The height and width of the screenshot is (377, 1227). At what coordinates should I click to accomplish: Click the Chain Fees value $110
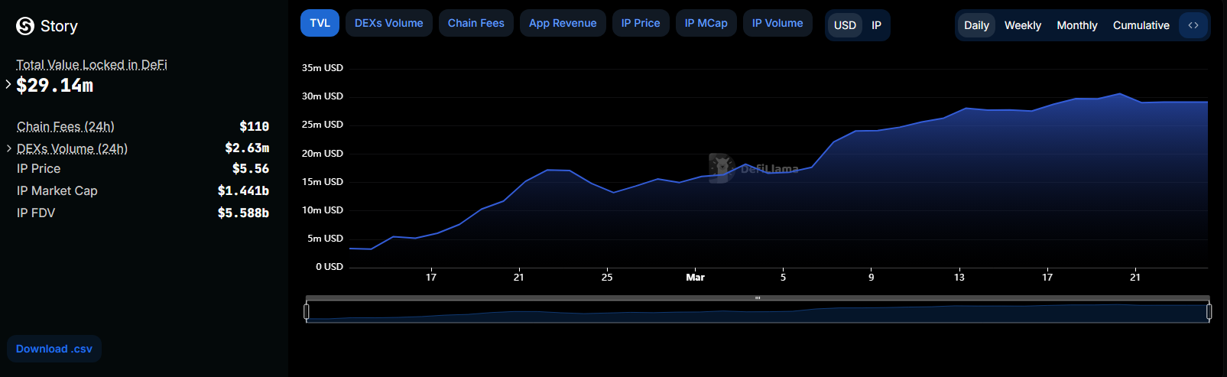click(254, 126)
